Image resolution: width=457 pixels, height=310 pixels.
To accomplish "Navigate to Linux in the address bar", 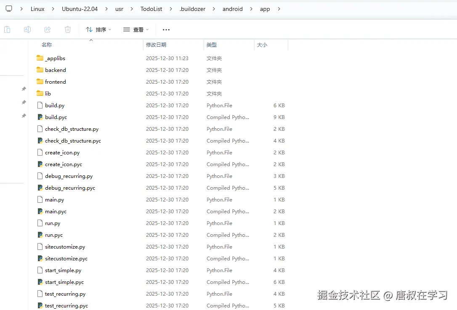I will [37, 9].
